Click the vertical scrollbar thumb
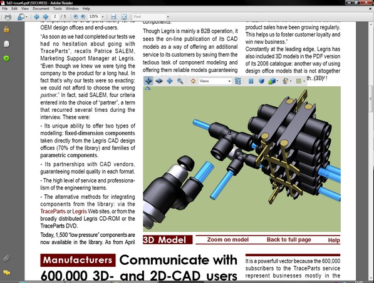This screenshot has width=374, height=283. 371,98
